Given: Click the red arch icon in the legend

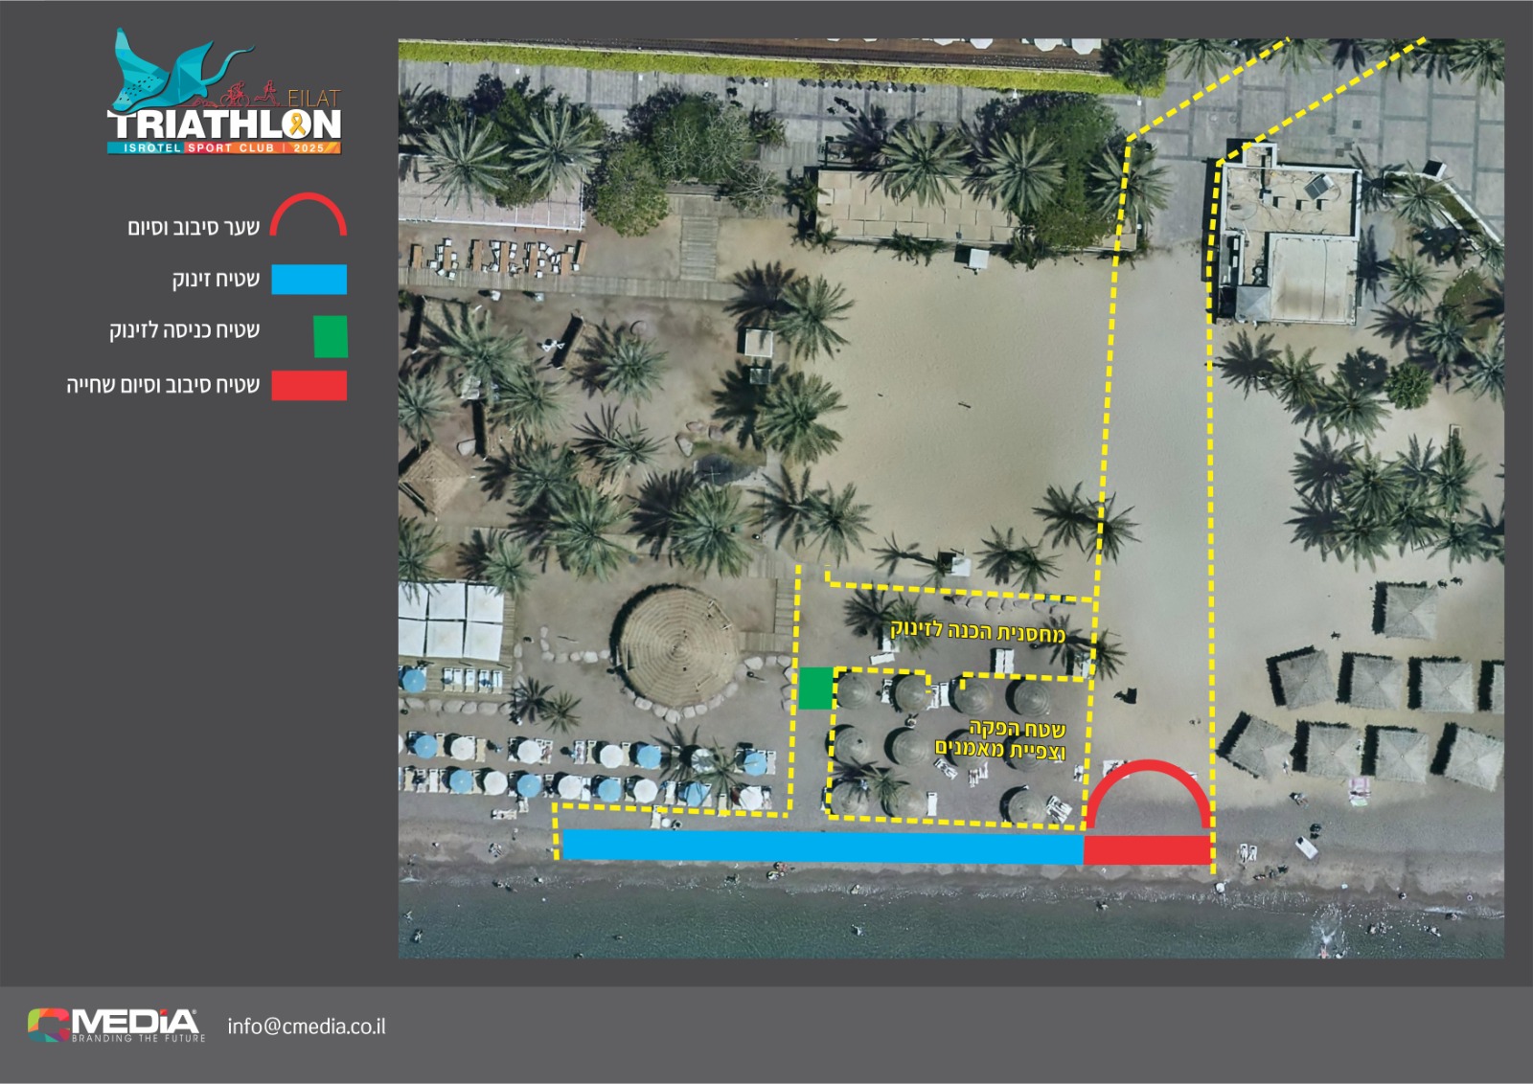Looking at the screenshot, I should (308, 215).
